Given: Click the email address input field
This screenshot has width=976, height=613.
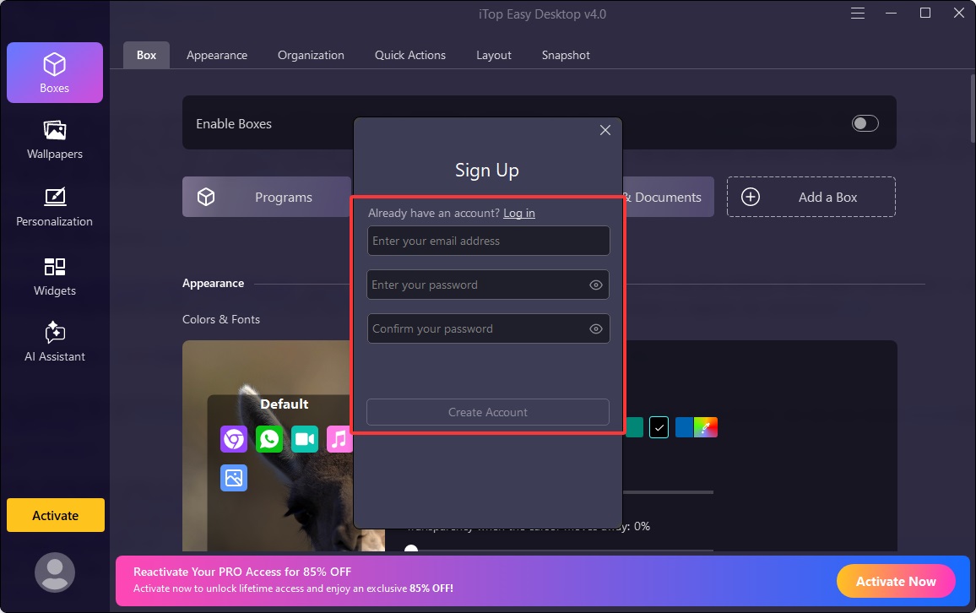Looking at the screenshot, I should pos(488,241).
